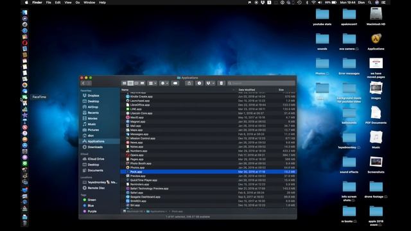The image size is (411, 231).
Task: Open the gear Action menu dropdown
Action: [164, 83]
